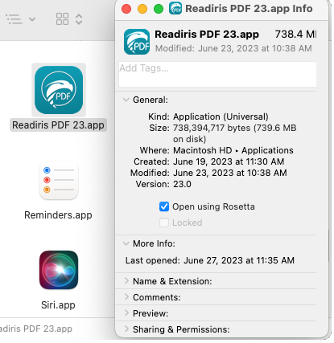Screen dimensions: 334x343
Task: Click the Version value 23.0
Action: tap(182, 184)
